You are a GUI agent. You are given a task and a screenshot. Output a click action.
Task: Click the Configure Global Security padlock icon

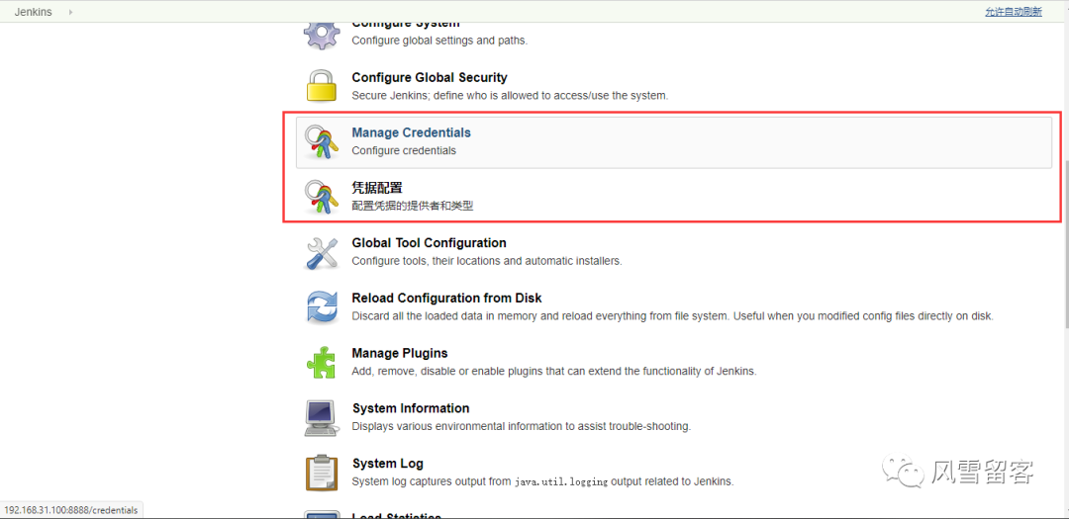pyautogui.click(x=321, y=86)
